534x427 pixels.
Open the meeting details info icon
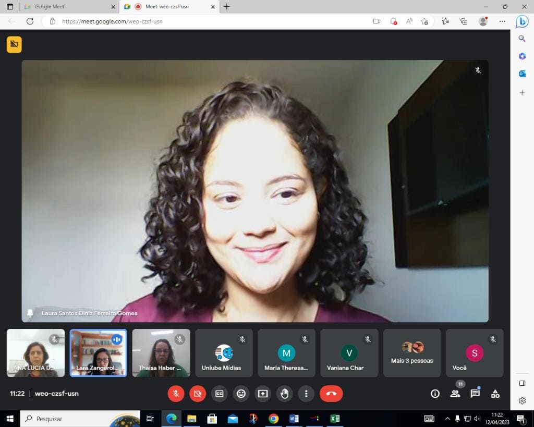(x=435, y=394)
